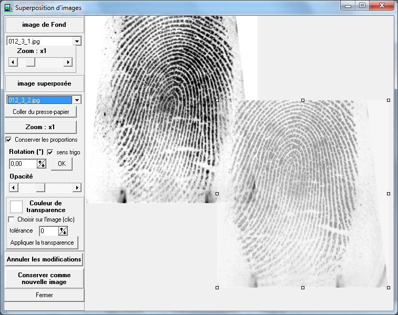Screen dimensions: 398x315
Task: Toggle the 'sens trigo' checkbox
Action: (x=50, y=152)
